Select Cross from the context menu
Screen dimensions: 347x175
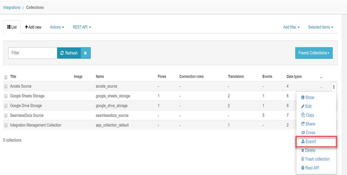(x=308, y=133)
